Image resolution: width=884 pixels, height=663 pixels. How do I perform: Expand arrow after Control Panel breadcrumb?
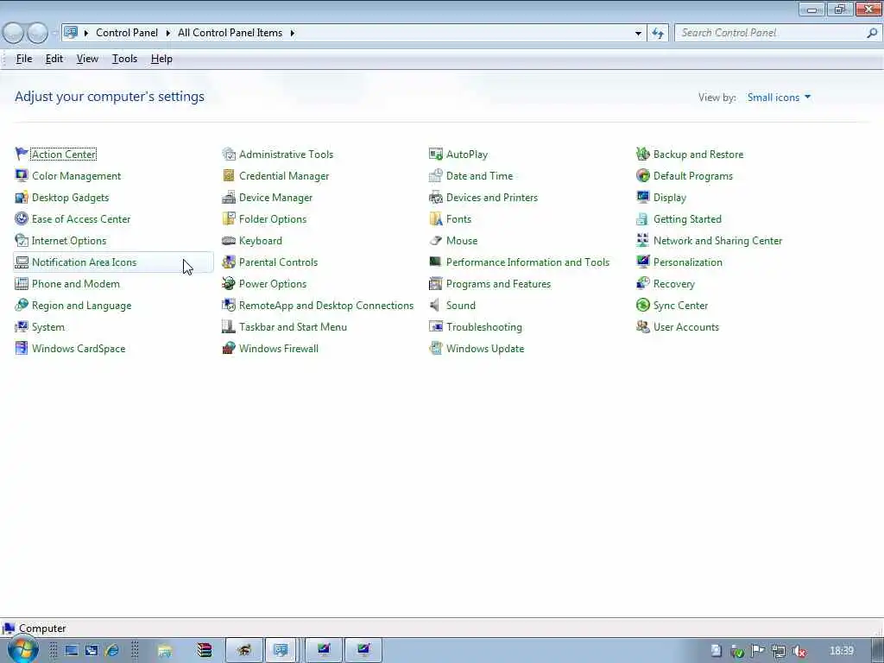tap(168, 33)
